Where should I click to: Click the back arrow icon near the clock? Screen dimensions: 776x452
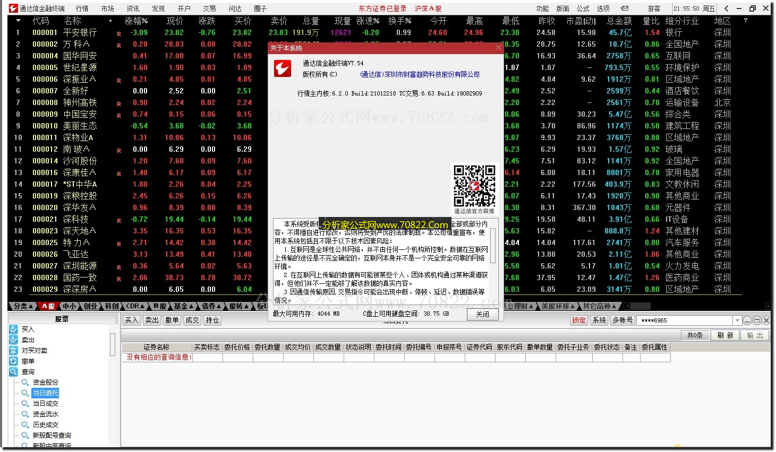pyautogui.click(x=726, y=8)
